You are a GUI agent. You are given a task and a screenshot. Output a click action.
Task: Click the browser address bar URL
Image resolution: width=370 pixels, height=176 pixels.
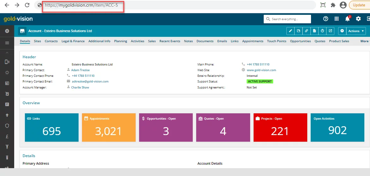click(x=81, y=5)
